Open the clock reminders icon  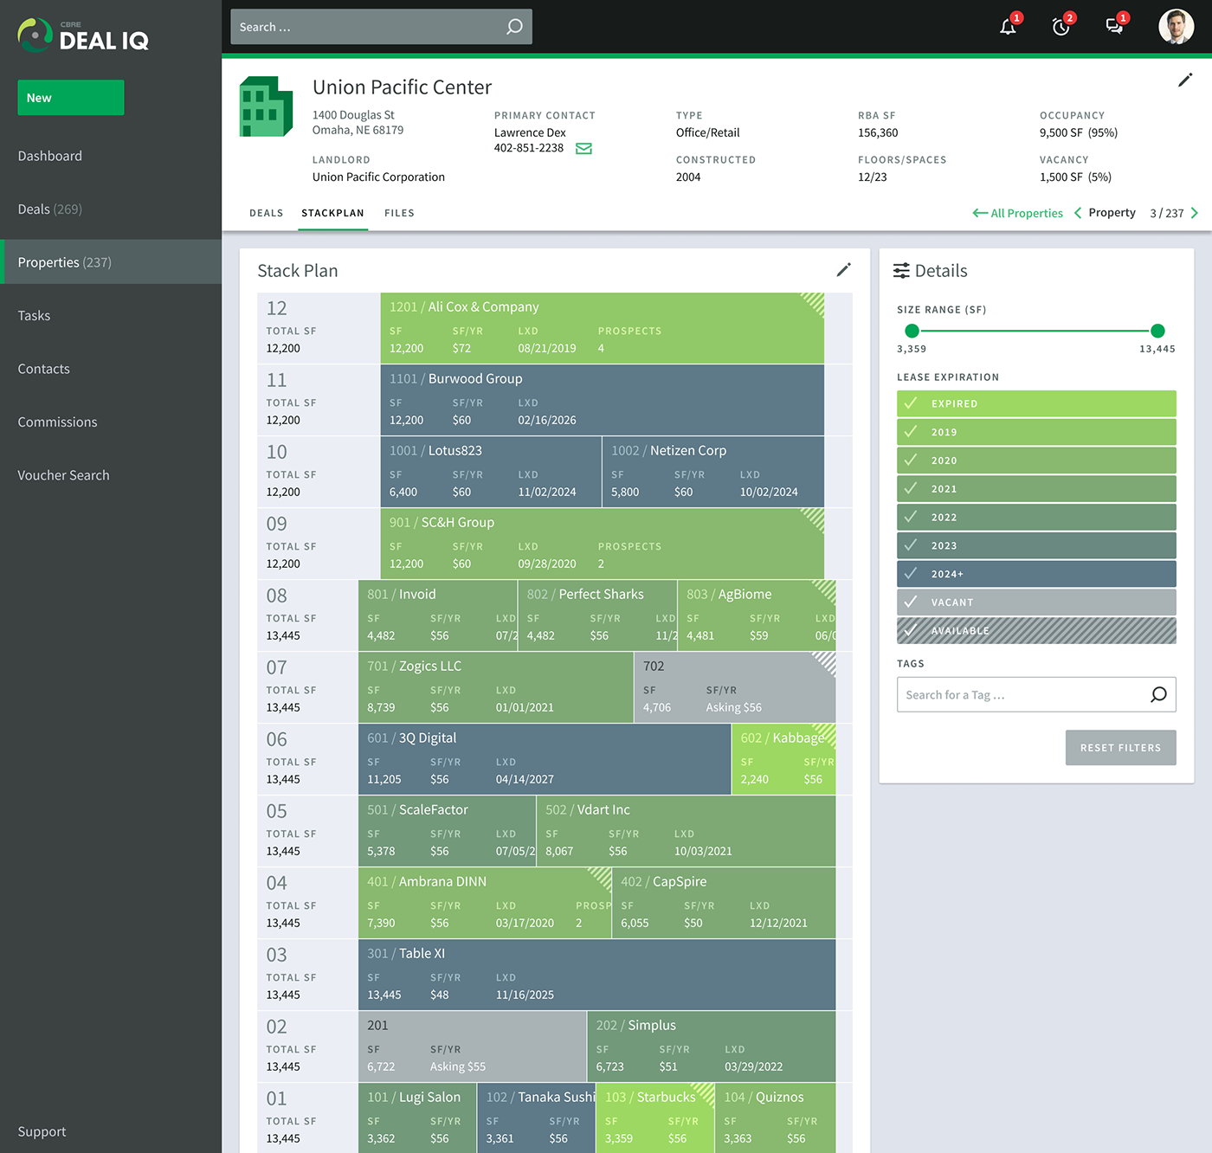pyautogui.click(x=1060, y=27)
